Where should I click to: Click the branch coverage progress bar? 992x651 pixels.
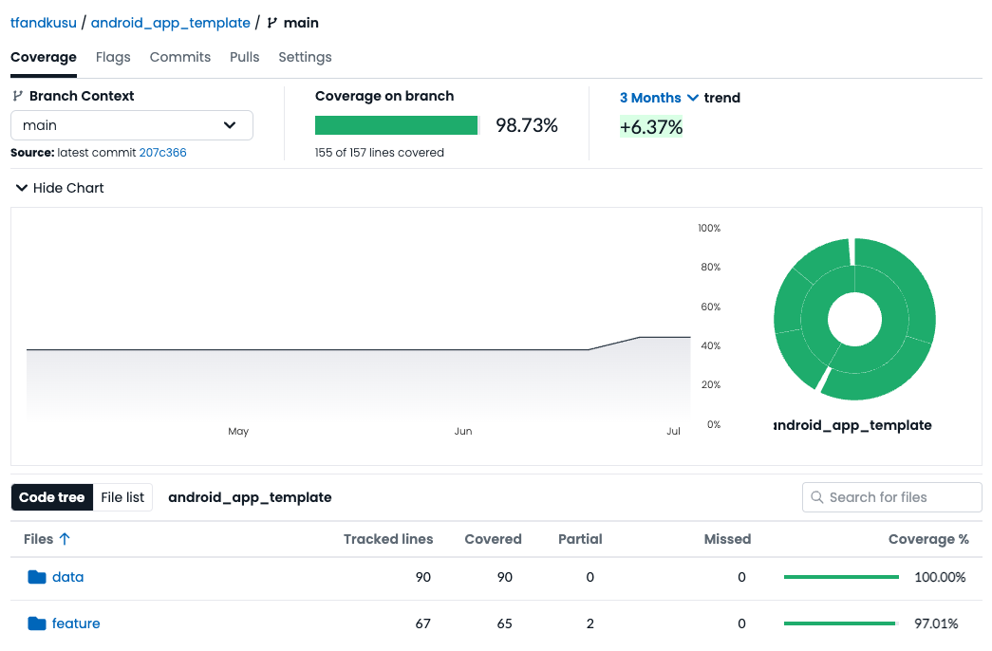(398, 125)
